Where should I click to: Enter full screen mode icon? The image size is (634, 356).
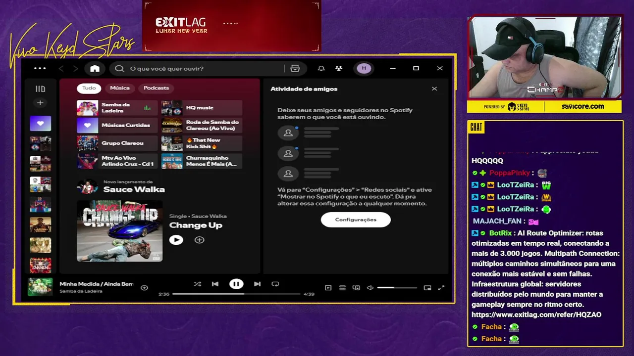click(x=441, y=288)
